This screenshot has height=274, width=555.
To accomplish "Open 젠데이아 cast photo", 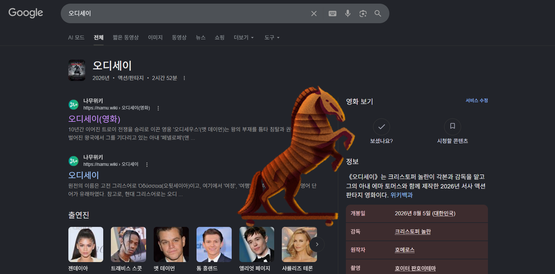I will tap(86, 244).
